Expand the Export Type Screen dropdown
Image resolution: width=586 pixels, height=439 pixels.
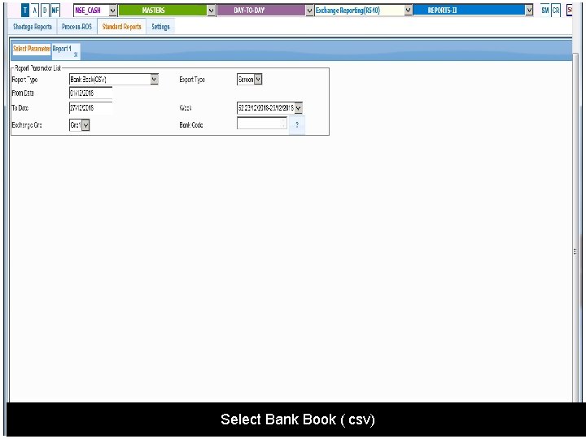[258, 79]
